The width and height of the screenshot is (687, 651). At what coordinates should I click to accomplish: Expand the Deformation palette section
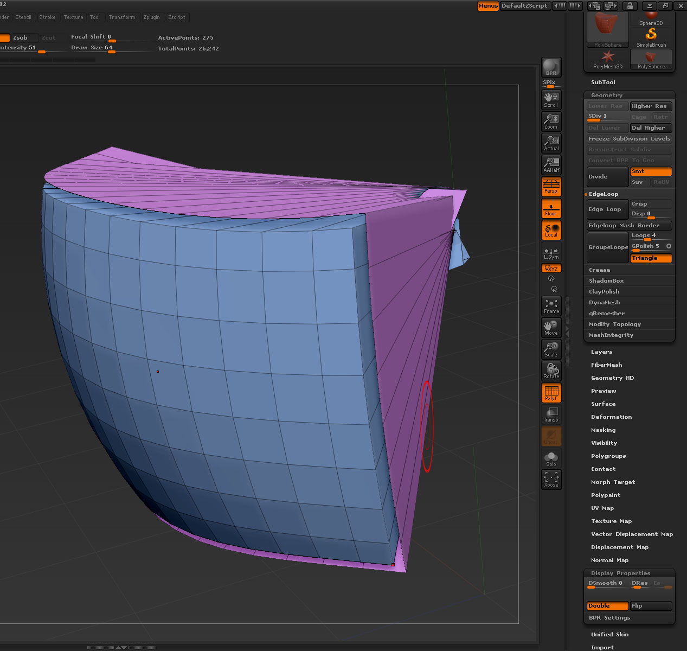[x=611, y=417]
